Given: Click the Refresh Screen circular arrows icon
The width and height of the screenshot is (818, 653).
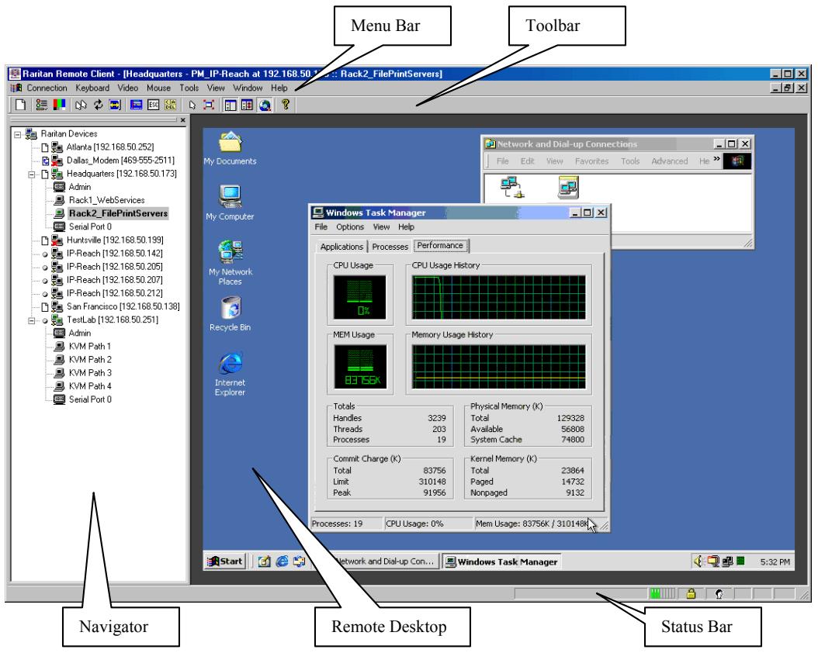Looking at the screenshot, I should click(98, 105).
